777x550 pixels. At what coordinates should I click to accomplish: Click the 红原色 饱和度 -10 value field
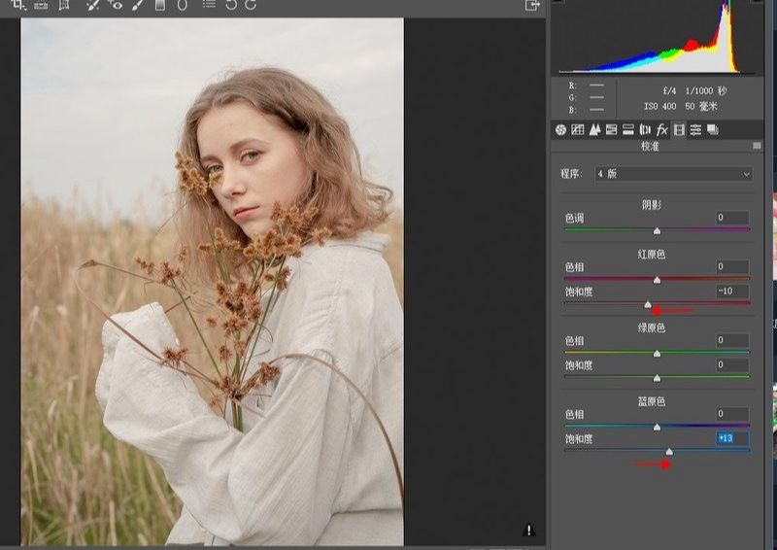[732, 292]
